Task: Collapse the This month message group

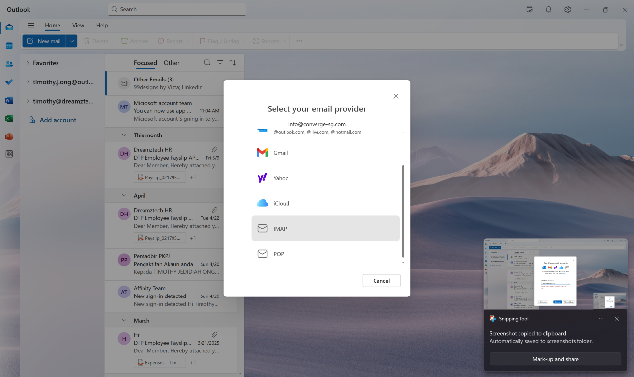Action: coord(124,135)
